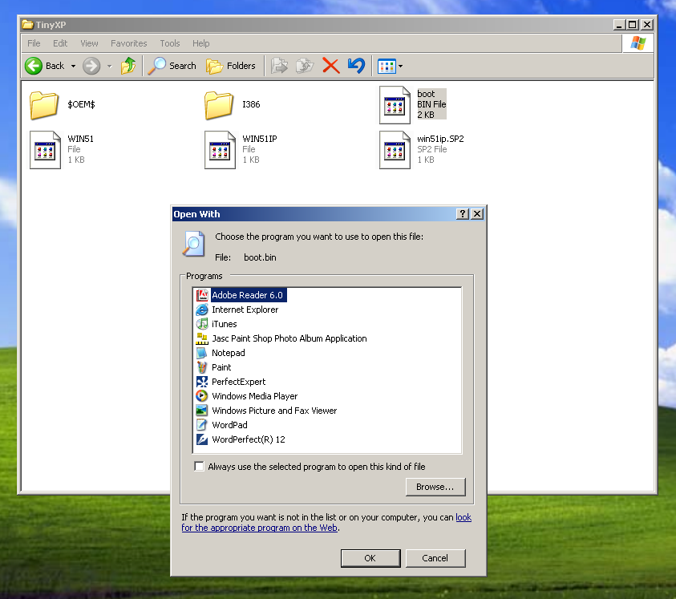Viewport: 676px width, 599px height.
Task: Open the Help menu
Action: [201, 43]
